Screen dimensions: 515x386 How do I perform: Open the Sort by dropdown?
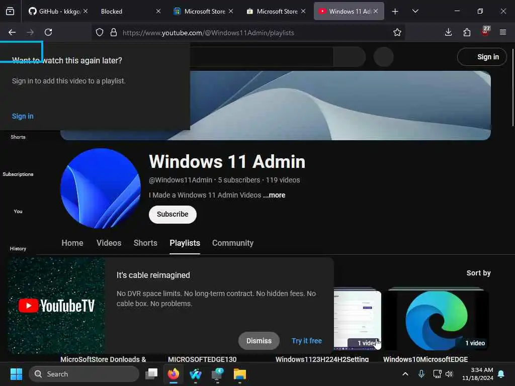click(x=478, y=273)
